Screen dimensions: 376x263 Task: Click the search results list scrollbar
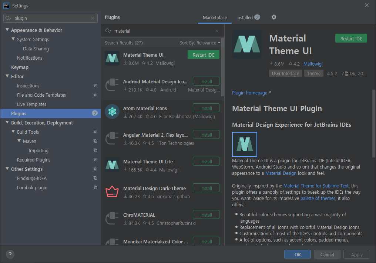coord(222,67)
